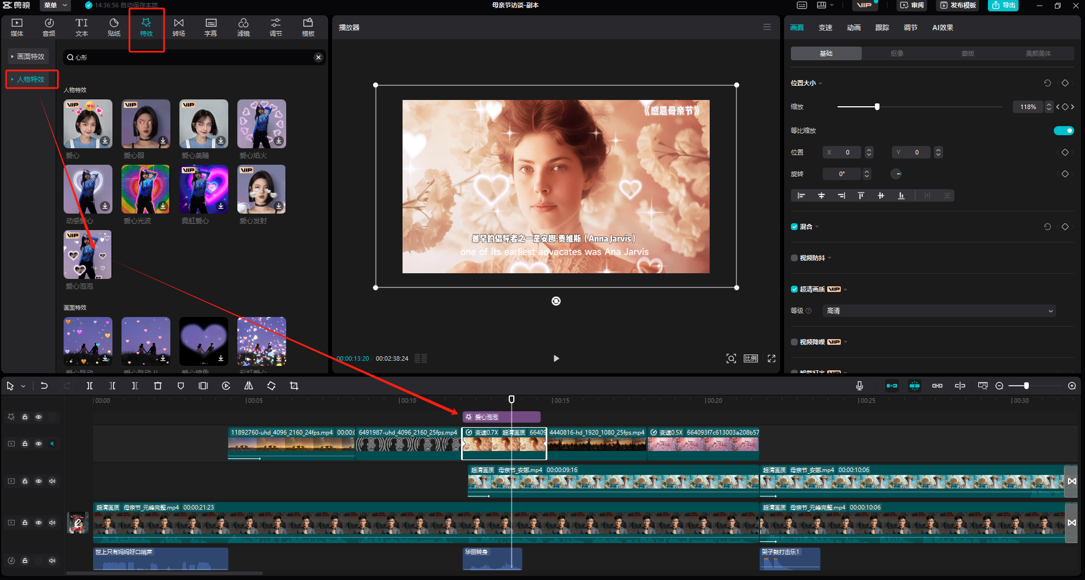
Task: Open the player's hamburger menu
Action: (767, 27)
